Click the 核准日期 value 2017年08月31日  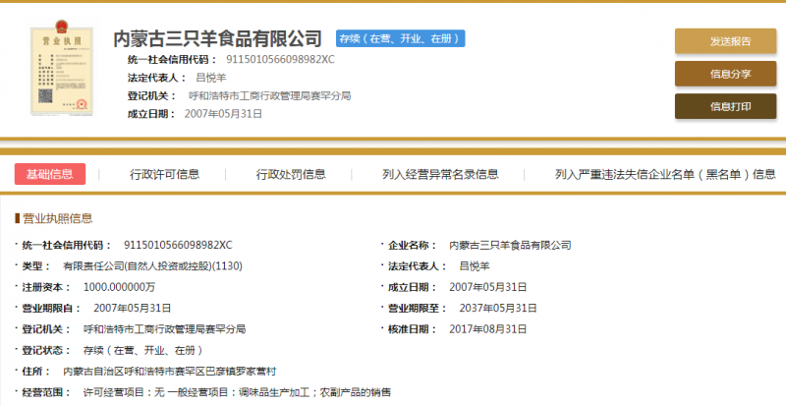[x=487, y=329]
